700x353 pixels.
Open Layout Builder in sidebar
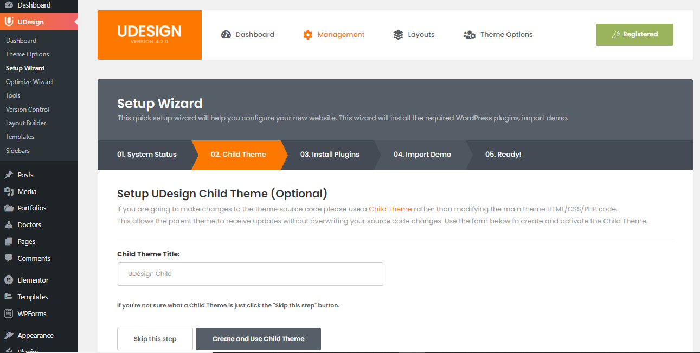[x=26, y=123]
